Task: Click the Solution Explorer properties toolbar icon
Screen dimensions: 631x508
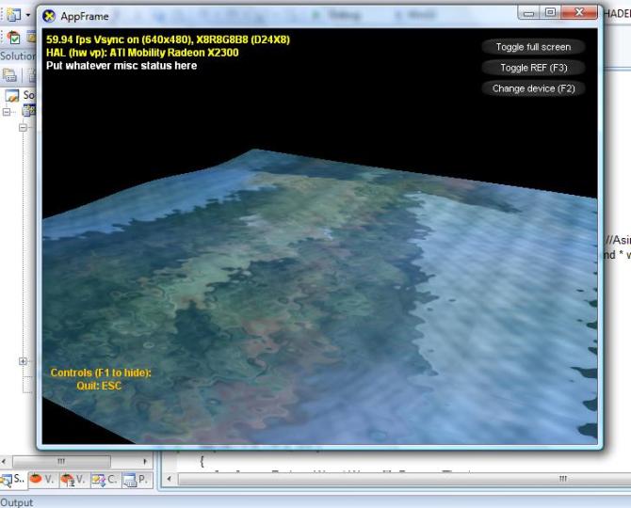Action: coord(9,74)
